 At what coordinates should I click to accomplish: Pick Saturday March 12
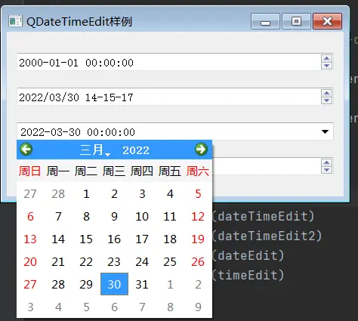(x=198, y=217)
